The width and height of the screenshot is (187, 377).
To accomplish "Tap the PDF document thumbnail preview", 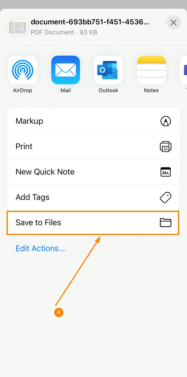I will 17,27.
